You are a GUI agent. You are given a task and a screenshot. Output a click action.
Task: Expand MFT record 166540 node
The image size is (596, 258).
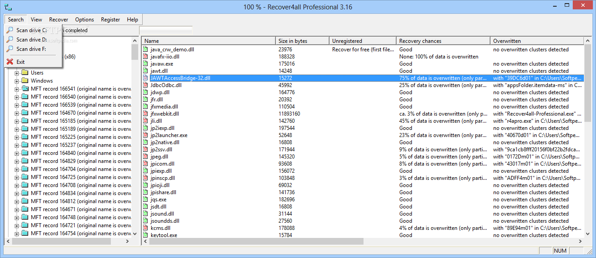pyautogui.click(x=17, y=97)
